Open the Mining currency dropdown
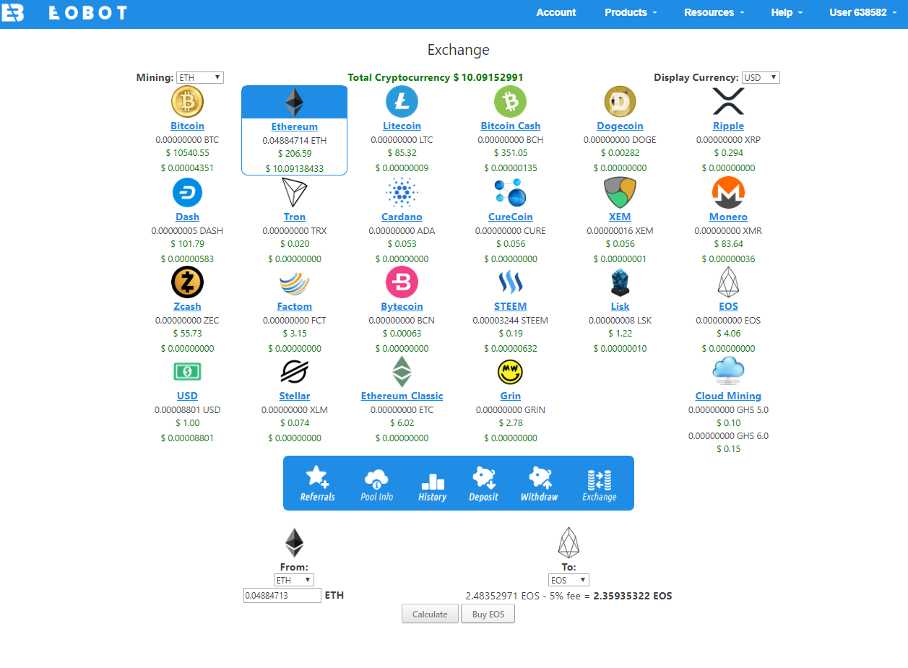908x668 pixels. pos(200,77)
